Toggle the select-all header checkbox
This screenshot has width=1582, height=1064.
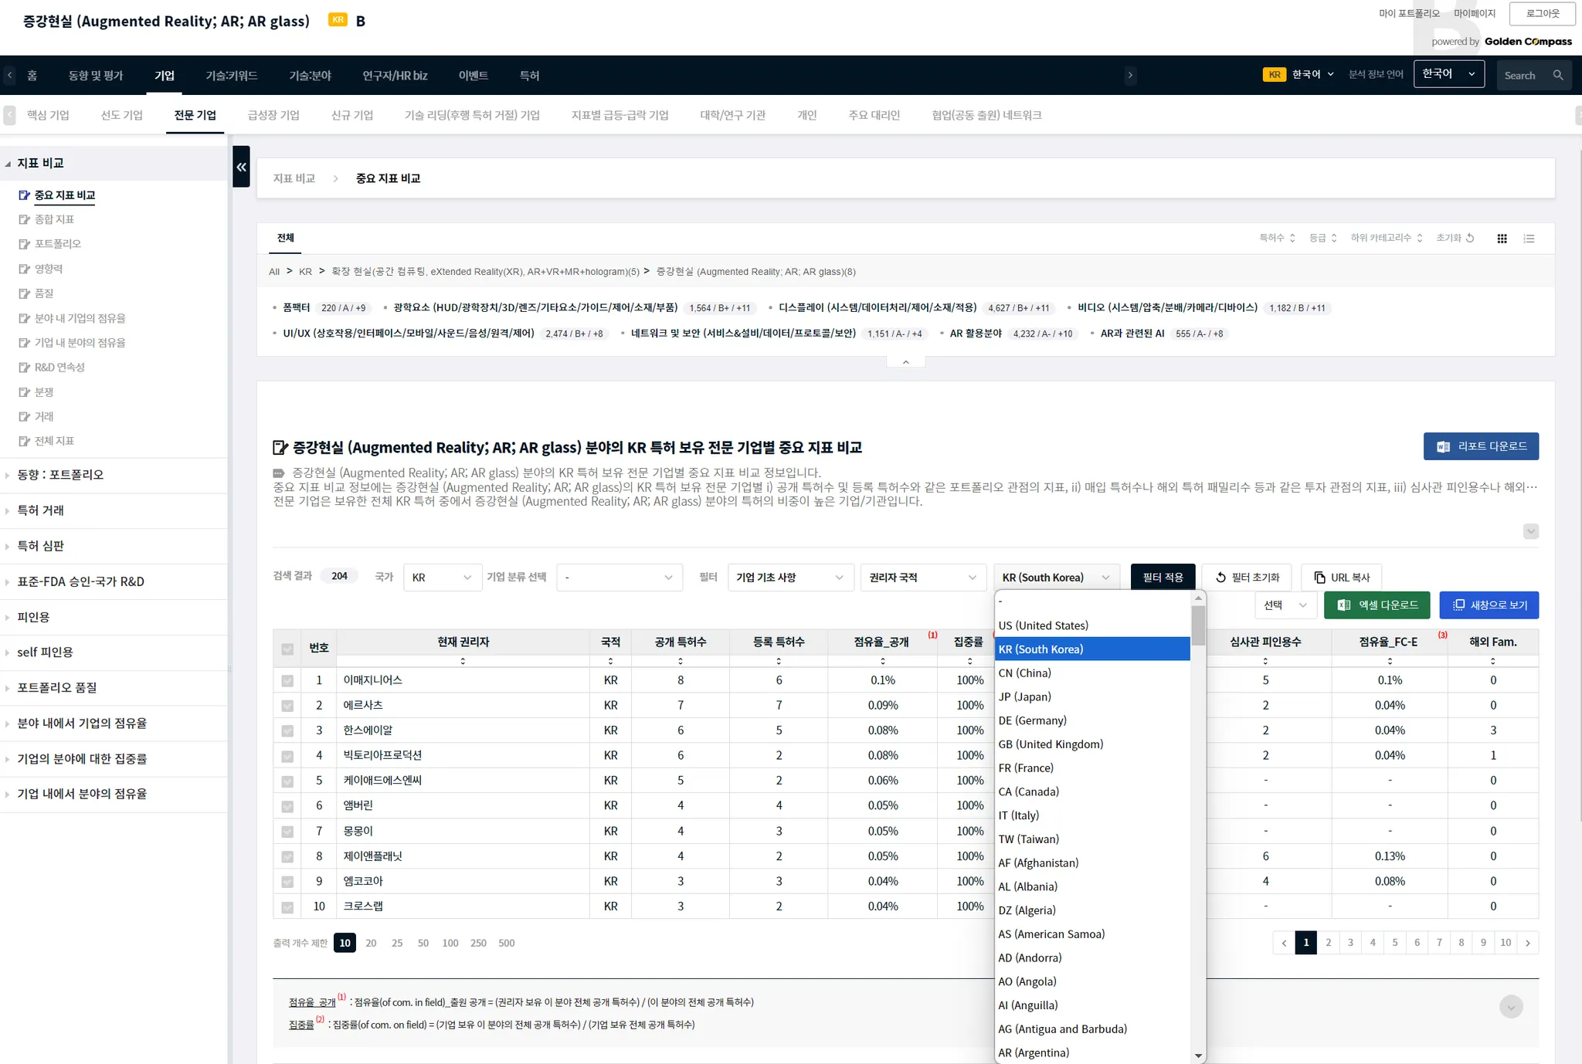click(x=287, y=649)
